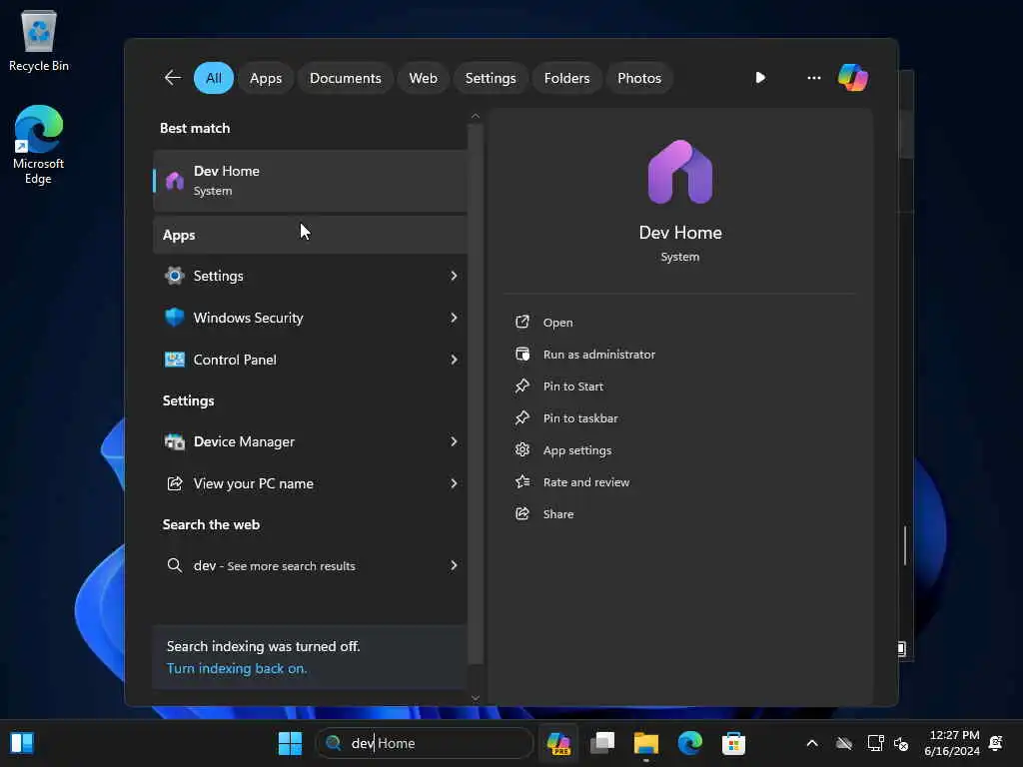Open Copilot Preview from the taskbar
Image resolution: width=1023 pixels, height=767 pixels.
coord(558,743)
